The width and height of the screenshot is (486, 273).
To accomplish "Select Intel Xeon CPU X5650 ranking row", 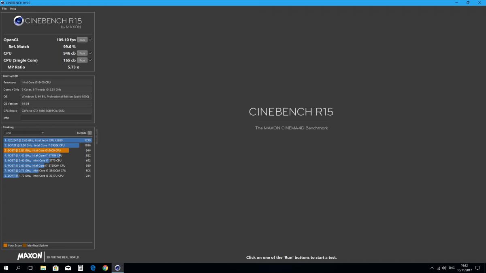I will click(48, 140).
